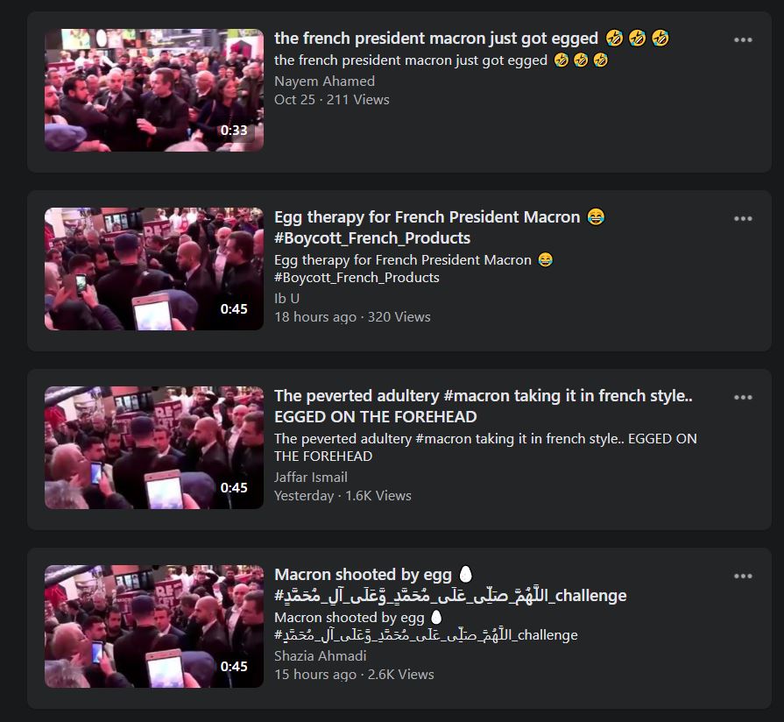Visit Nayem Ahamed's profile
The width and height of the screenshot is (784, 722).
(x=324, y=81)
